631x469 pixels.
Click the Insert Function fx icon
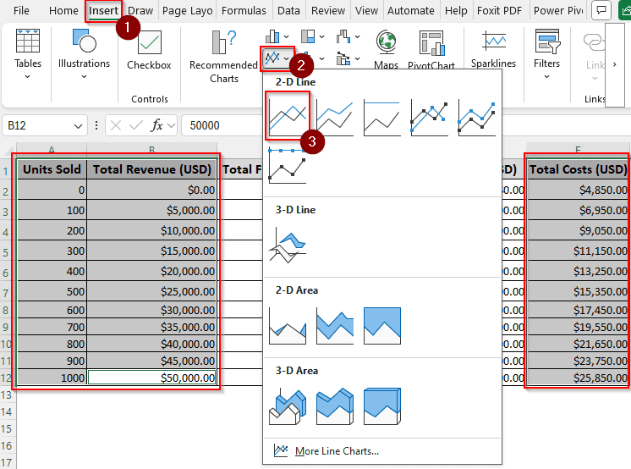point(156,125)
